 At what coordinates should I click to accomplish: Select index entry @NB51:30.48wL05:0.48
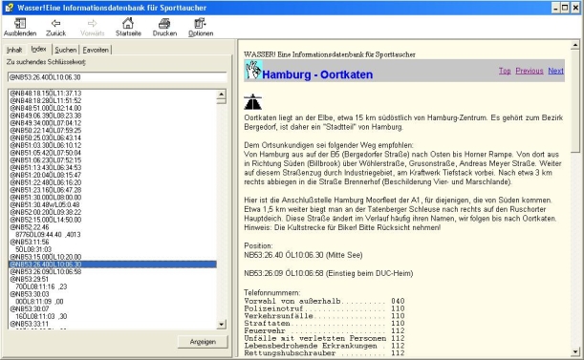tap(44, 204)
